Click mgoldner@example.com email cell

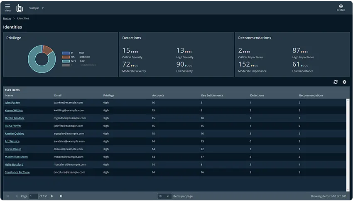point(70,118)
